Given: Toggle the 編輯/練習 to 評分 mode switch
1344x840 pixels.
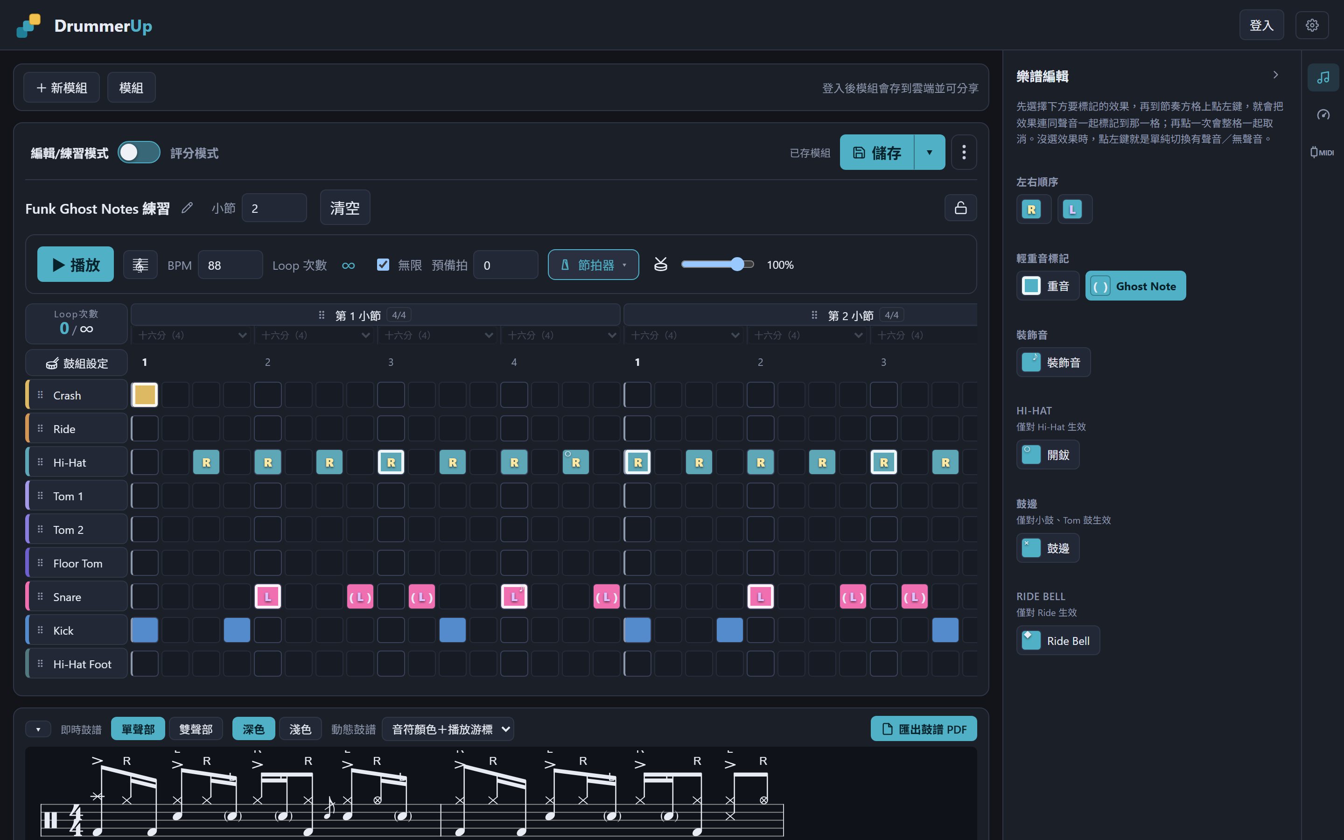Looking at the screenshot, I should (139, 153).
